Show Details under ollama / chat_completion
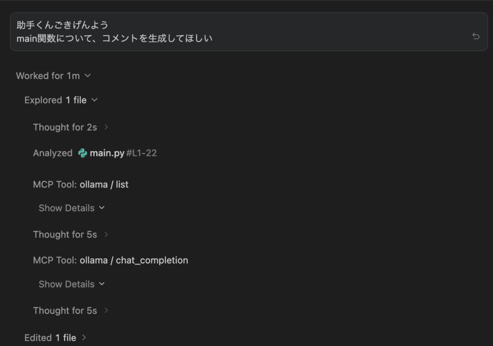The height and width of the screenshot is (346, 493). pyautogui.click(x=71, y=284)
